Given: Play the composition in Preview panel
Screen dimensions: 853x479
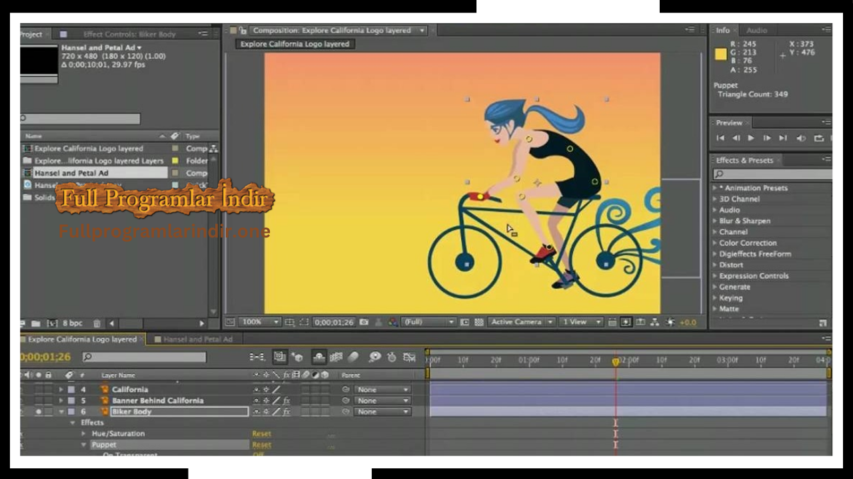Looking at the screenshot, I should (x=751, y=138).
